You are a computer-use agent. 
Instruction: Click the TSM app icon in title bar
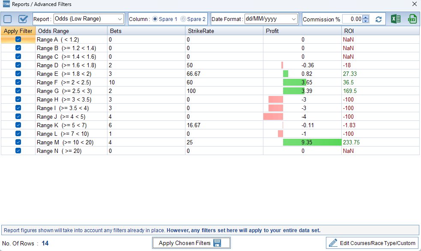pos(5,4)
